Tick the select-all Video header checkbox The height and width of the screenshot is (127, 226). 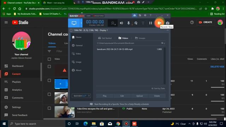[x=49, y=59]
